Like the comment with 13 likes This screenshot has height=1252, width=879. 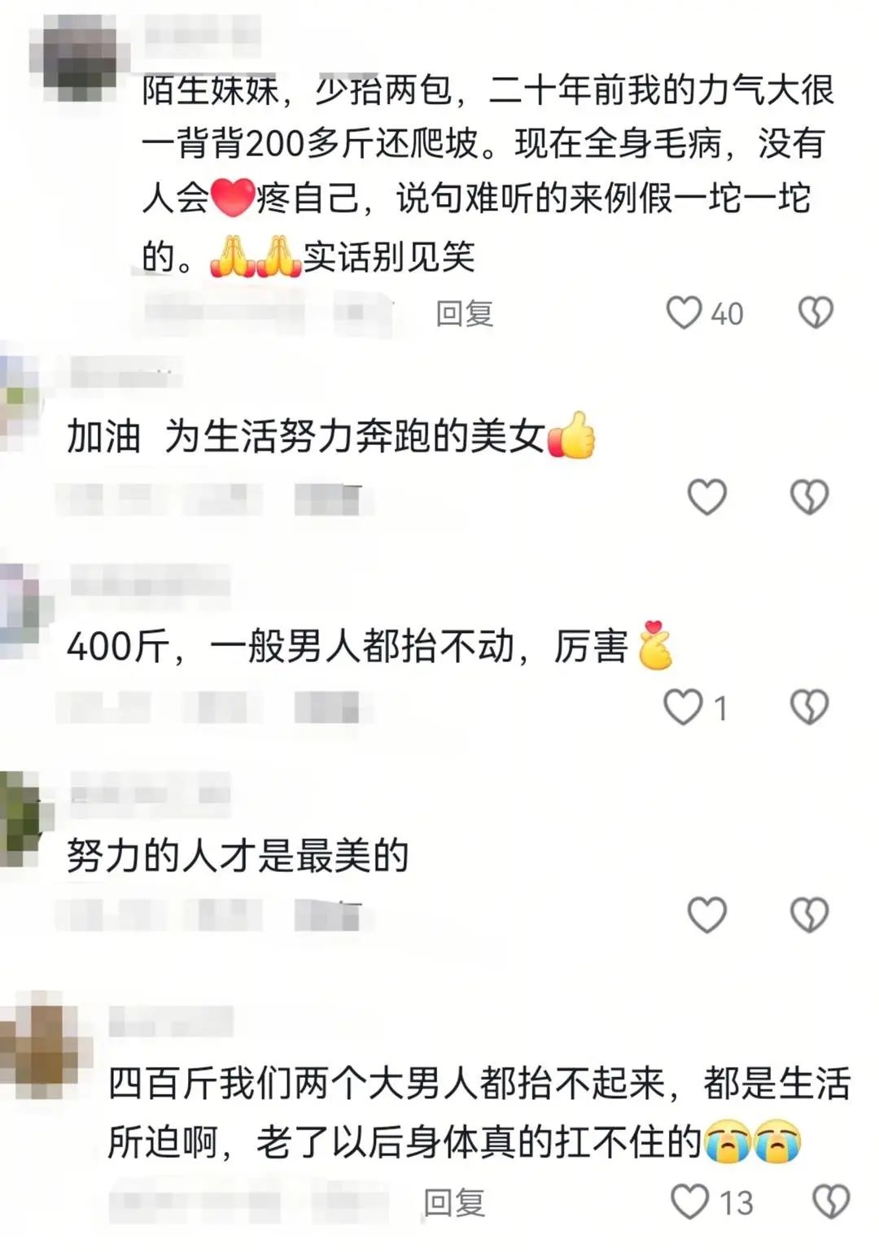click(x=689, y=1202)
